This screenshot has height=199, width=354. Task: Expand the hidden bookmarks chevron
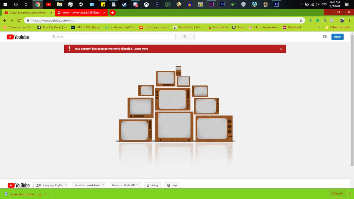point(319,27)
